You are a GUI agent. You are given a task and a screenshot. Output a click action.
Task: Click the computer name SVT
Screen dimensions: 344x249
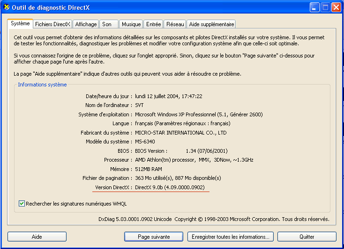point(139,105)
